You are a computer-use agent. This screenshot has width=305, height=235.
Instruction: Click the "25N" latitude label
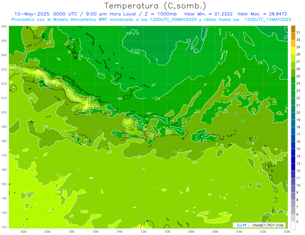(4, 41)
